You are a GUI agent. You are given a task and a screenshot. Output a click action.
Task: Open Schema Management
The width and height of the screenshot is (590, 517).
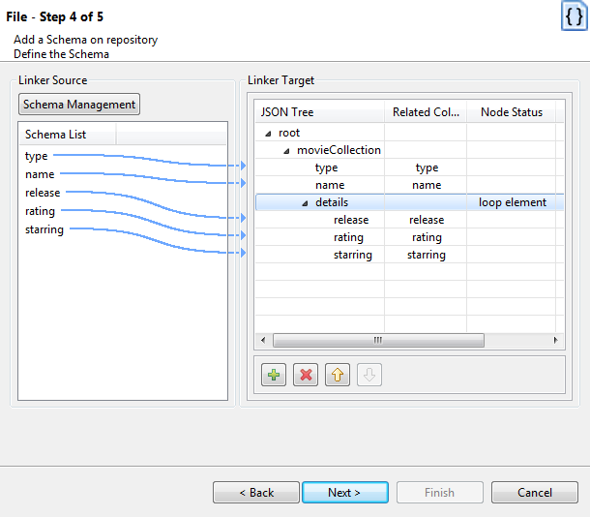tap(79, 105)
